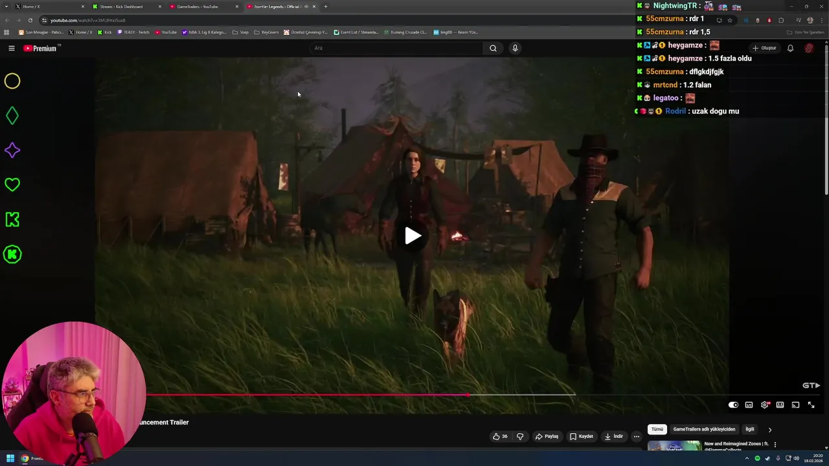Open a new browser tab
Screen dimensions: 829x466
326,6
